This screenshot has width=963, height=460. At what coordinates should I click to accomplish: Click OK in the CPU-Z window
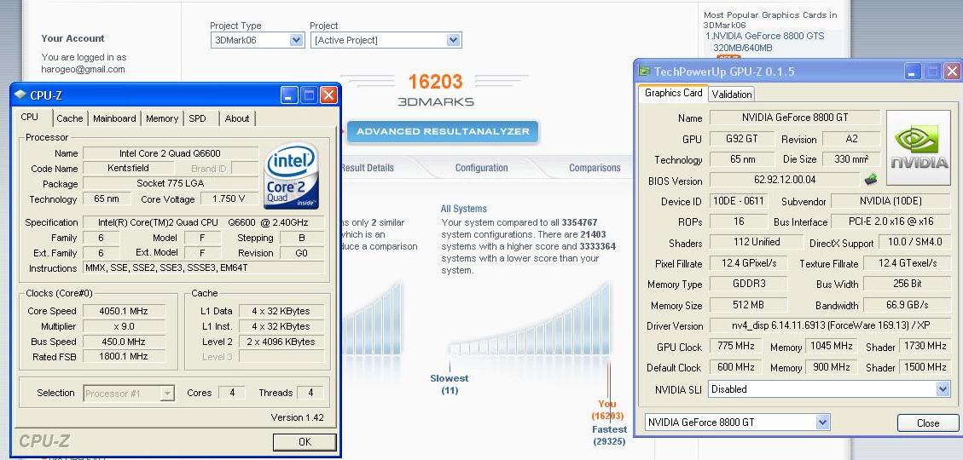[x=305, y=441]
